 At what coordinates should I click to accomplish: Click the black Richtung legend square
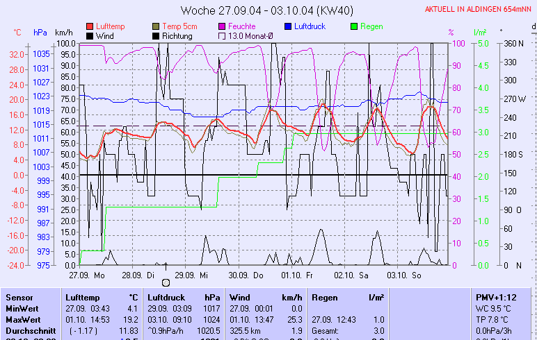click(157, 35)
